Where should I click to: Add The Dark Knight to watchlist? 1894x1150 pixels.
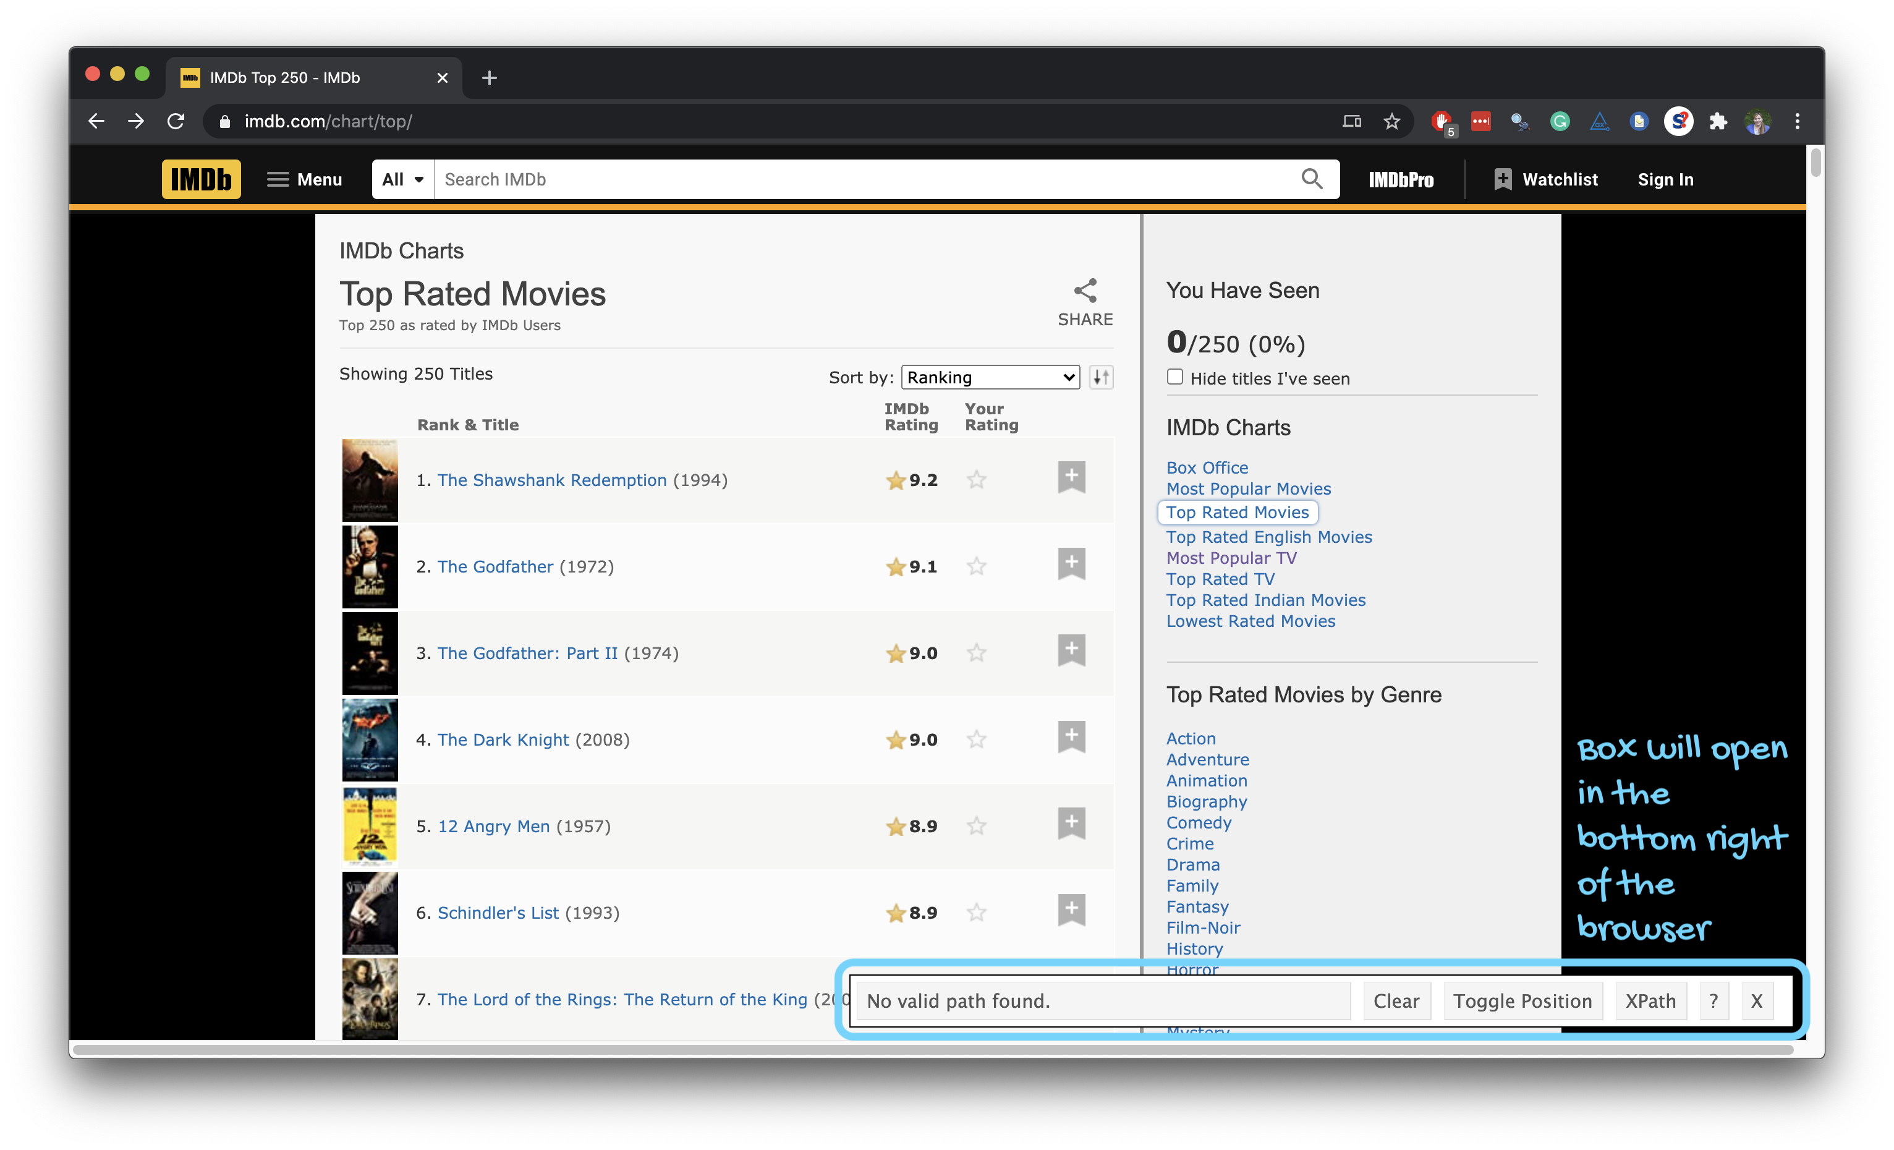(1071, 736)
